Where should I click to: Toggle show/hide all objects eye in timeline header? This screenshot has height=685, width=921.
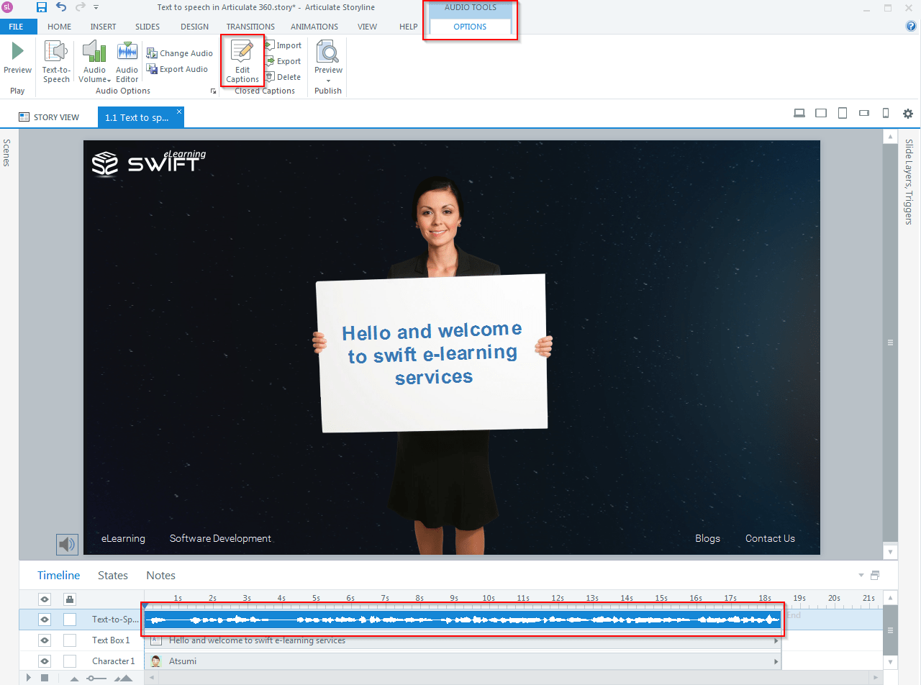(45, 598)
